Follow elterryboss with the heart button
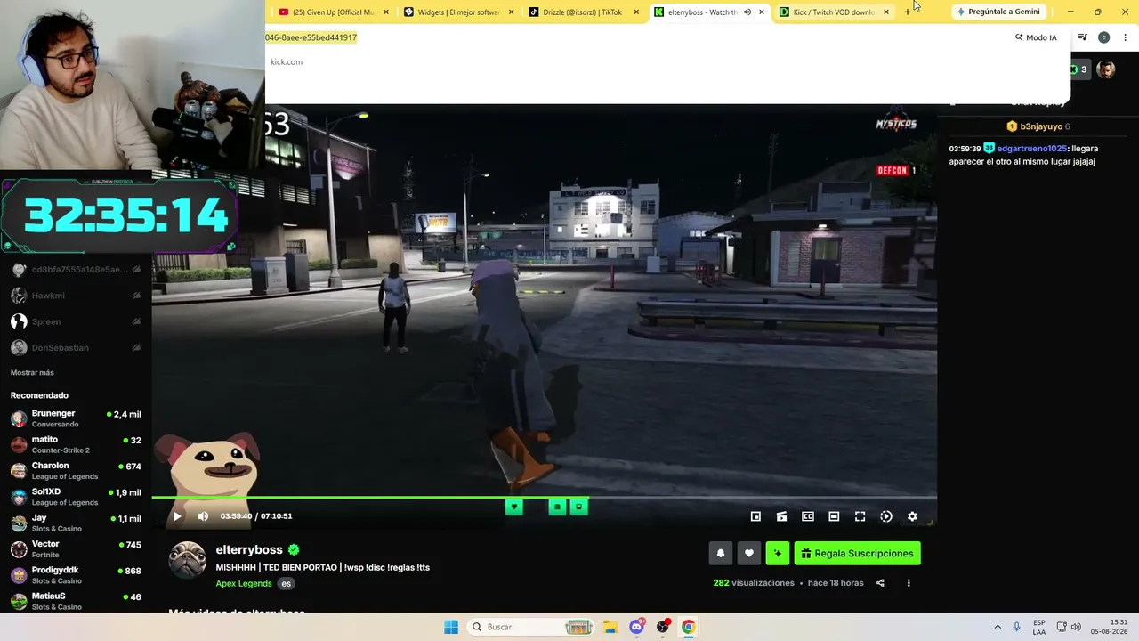The image size is (1139, 641). pos(749,554)
